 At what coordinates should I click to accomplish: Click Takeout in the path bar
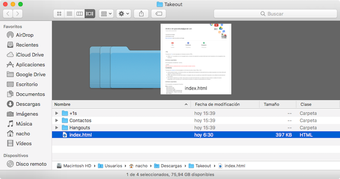(200, 166)
